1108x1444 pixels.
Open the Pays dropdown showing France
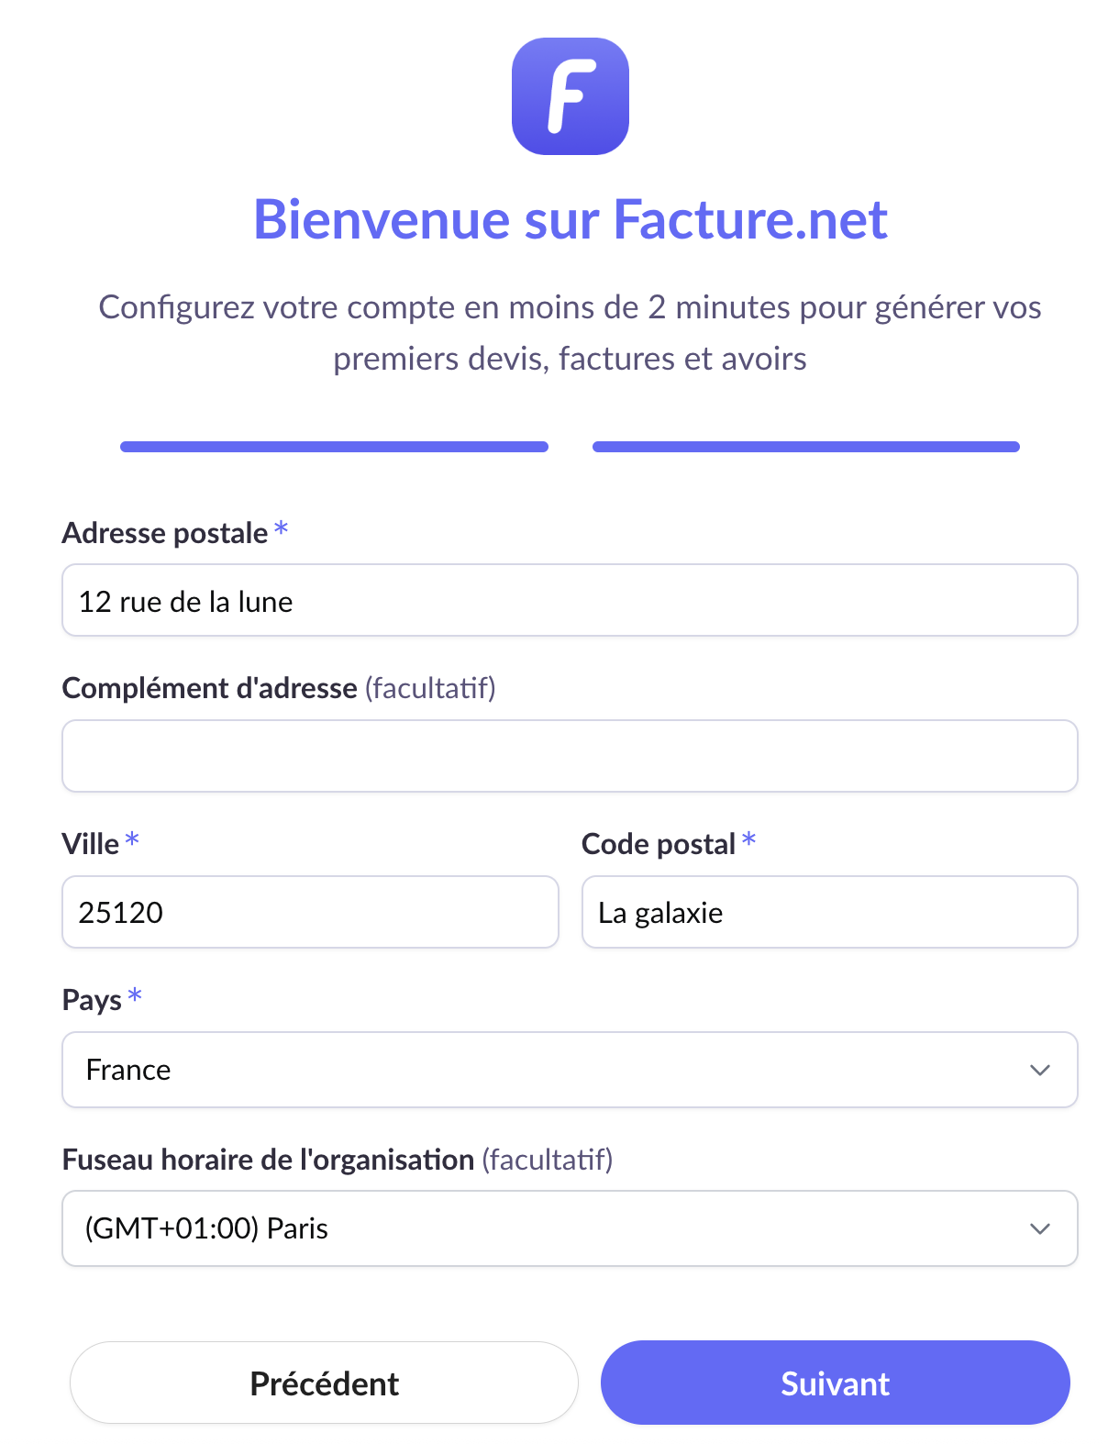point(550,1070)
